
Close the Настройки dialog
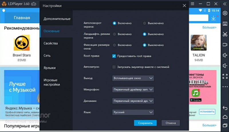184,6
